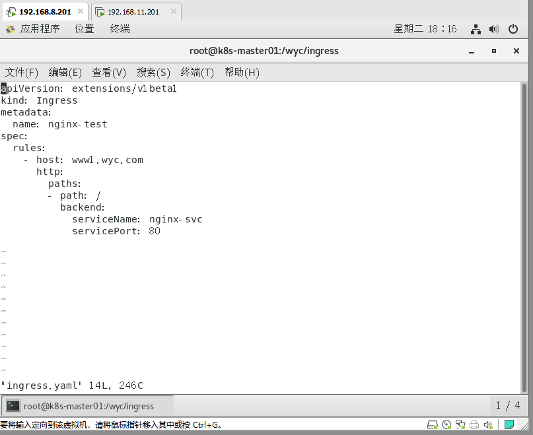Click the clock showing 星期二 18:16

(425, 29)
